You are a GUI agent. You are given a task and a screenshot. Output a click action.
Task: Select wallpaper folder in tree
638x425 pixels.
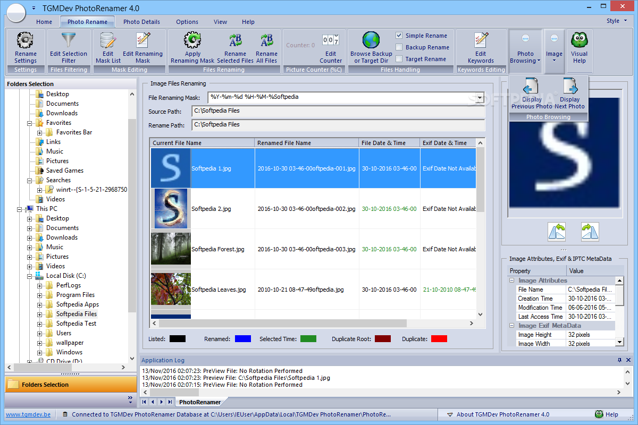point(70,343)
